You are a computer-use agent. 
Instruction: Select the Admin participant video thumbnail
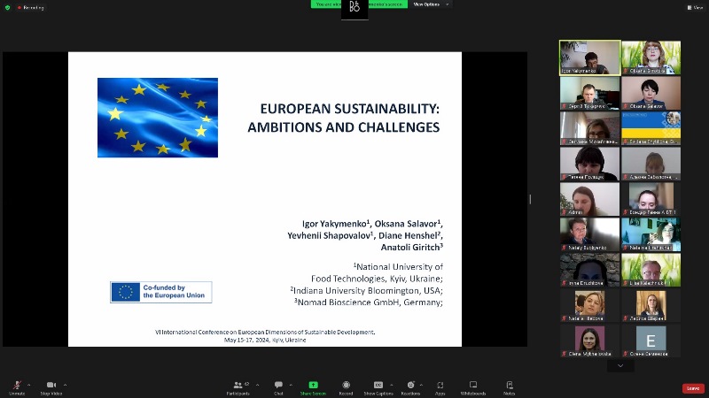(x=589, y=199)
